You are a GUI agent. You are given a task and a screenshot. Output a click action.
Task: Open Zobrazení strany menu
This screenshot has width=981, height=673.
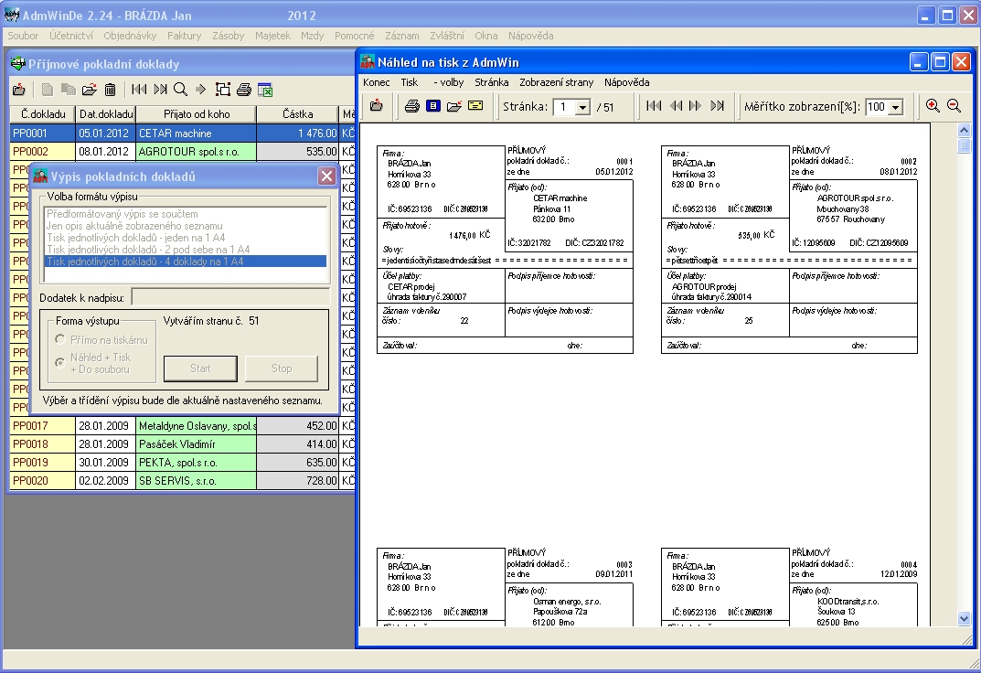click(x=556, y=82)
